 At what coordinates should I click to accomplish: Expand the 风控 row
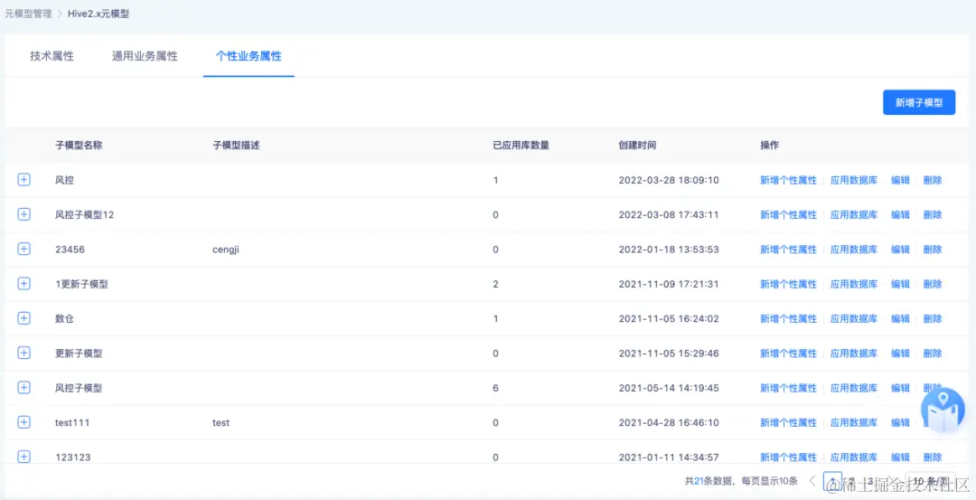pos(23,180)
